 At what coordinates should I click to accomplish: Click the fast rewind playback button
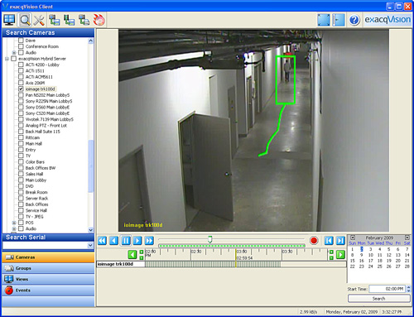click(x=102, y=241)
